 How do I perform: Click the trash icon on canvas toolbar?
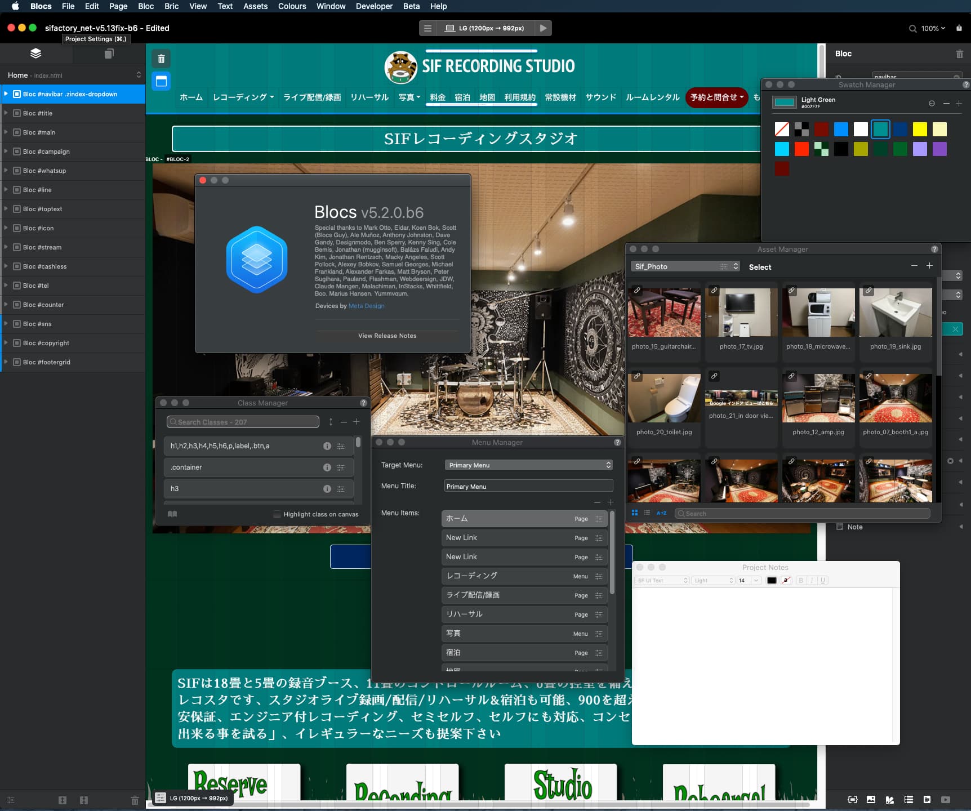point(161,59)
